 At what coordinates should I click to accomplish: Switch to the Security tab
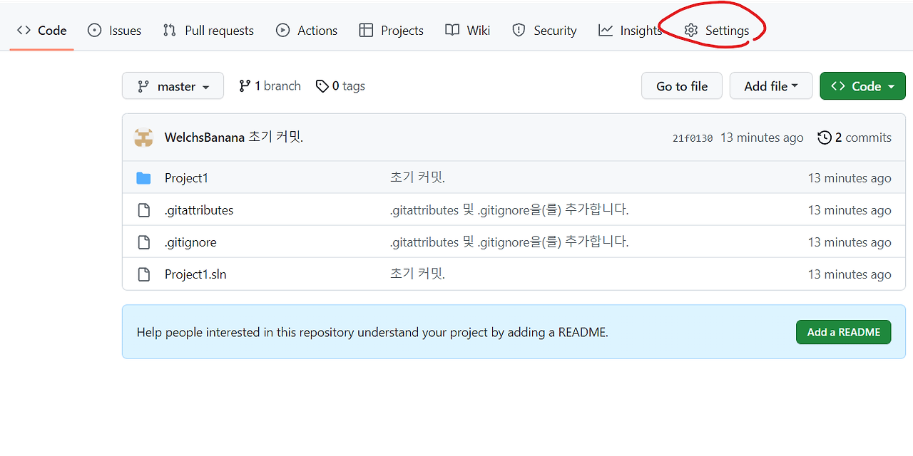(x=544, y=31)
